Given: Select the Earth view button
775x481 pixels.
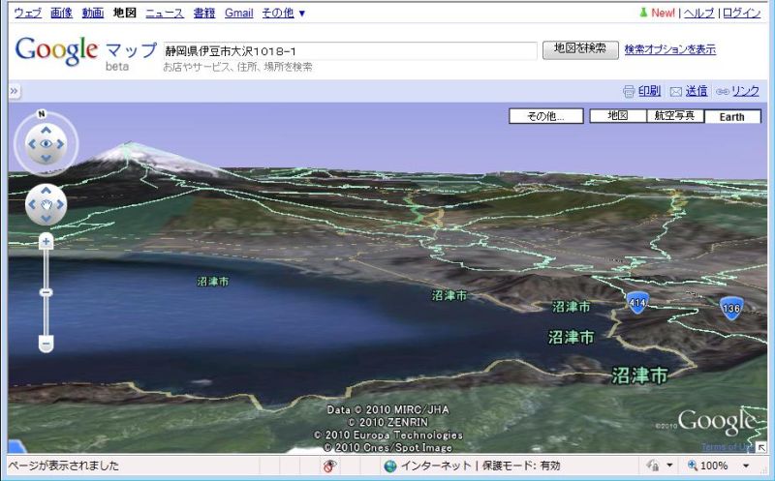Looking at the screenshot, I should tap(732, 116).
